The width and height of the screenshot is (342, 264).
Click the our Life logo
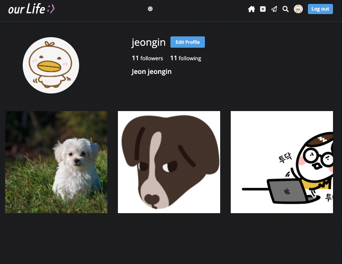(x=31, y=9)
